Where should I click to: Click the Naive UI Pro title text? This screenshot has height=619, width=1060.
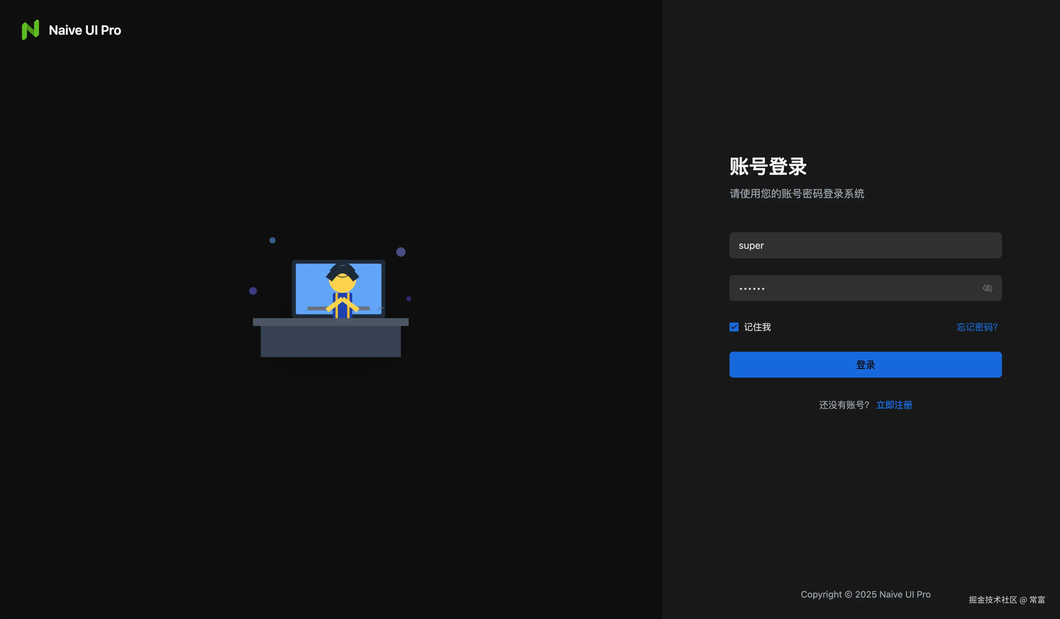(85, 30)
